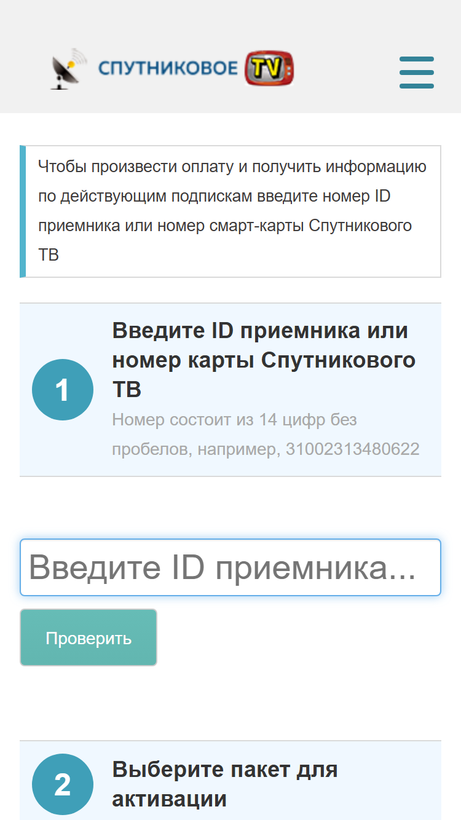Click the red TV set logo icon
Image resolution: width=461 pixels, height=820 pixels.
click(x=269, y=68)
